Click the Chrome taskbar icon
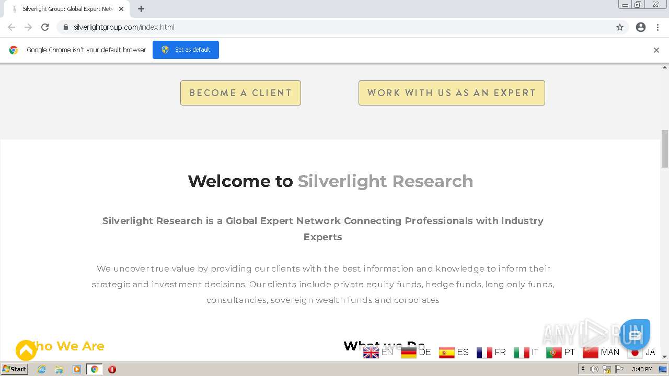 click(x=95, y=369)
